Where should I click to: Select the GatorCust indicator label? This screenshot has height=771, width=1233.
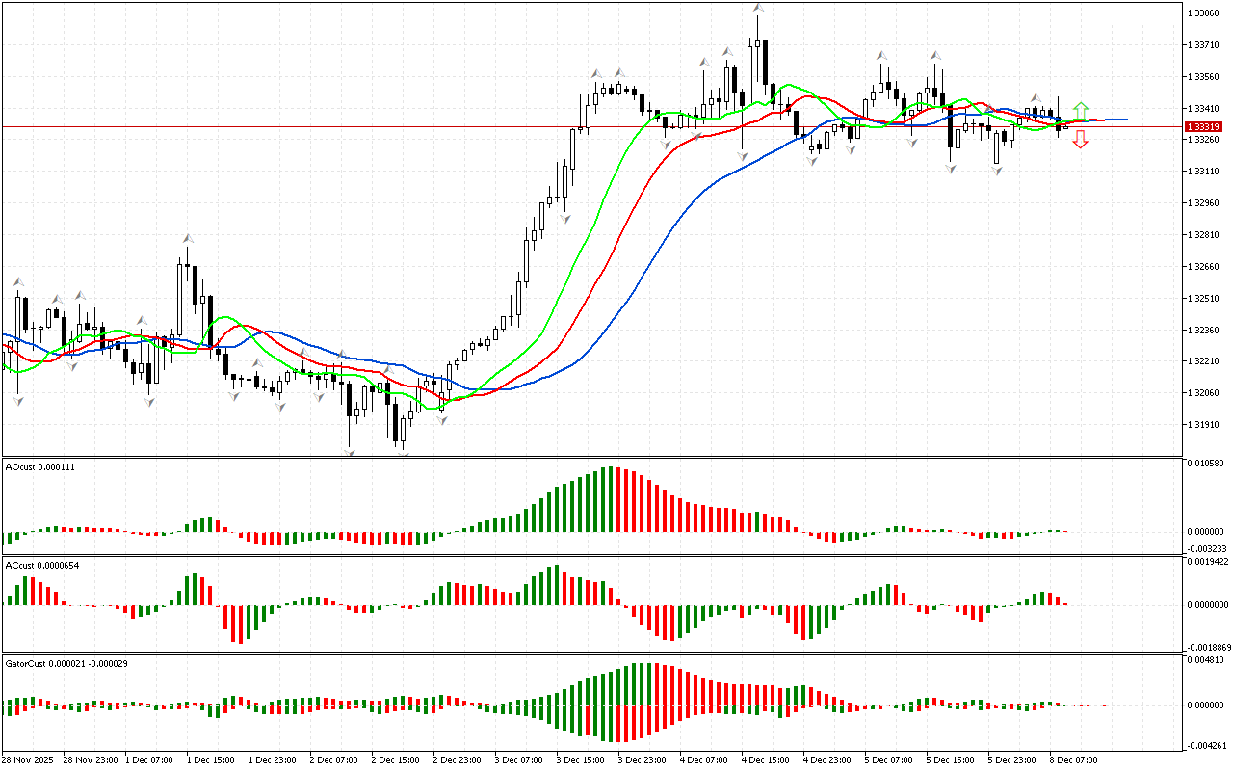pos(66,663)
